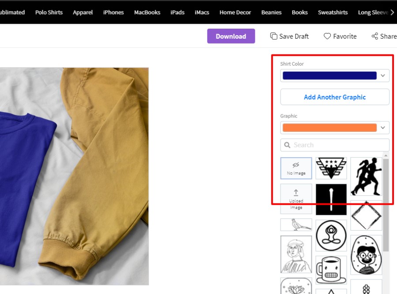Save the mockup via Save Draft text
The width and height of the screenshot is (397, 294).
coord(294,37)
